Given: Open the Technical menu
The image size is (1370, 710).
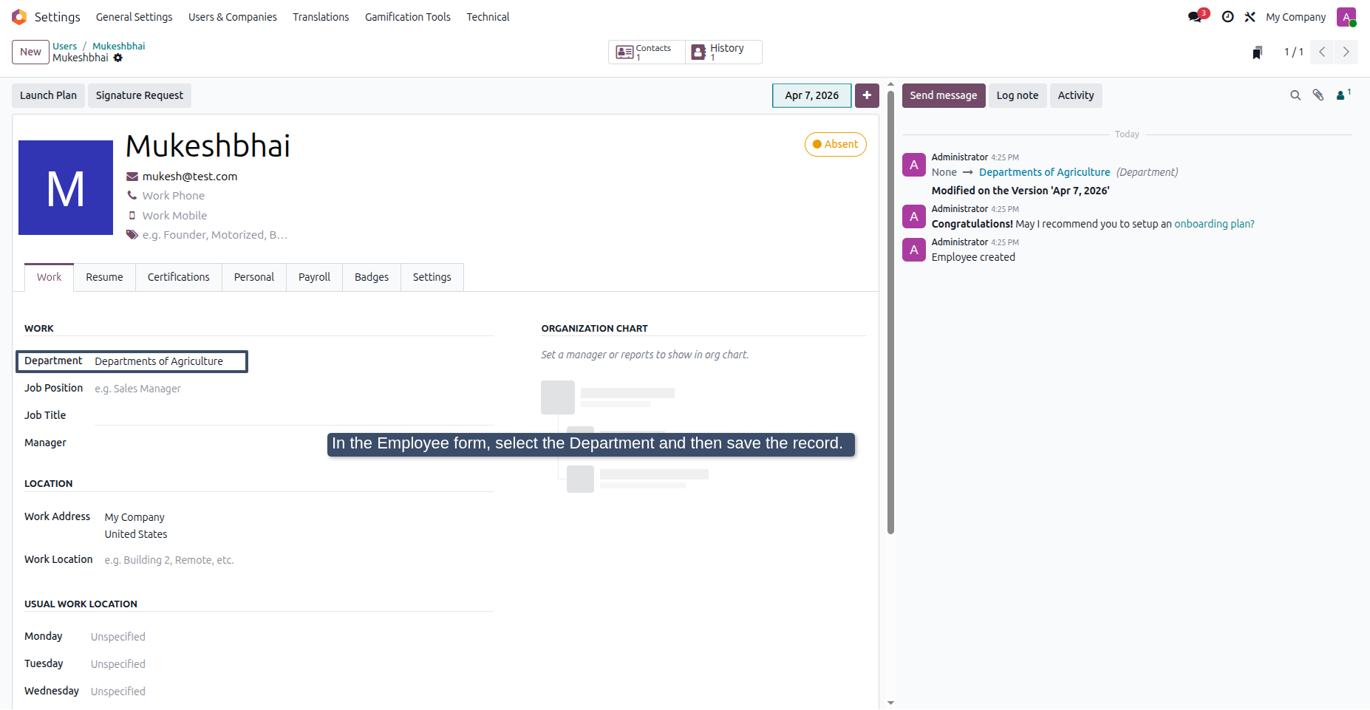Looking at the screenshot, I should (x=488, y=17).
